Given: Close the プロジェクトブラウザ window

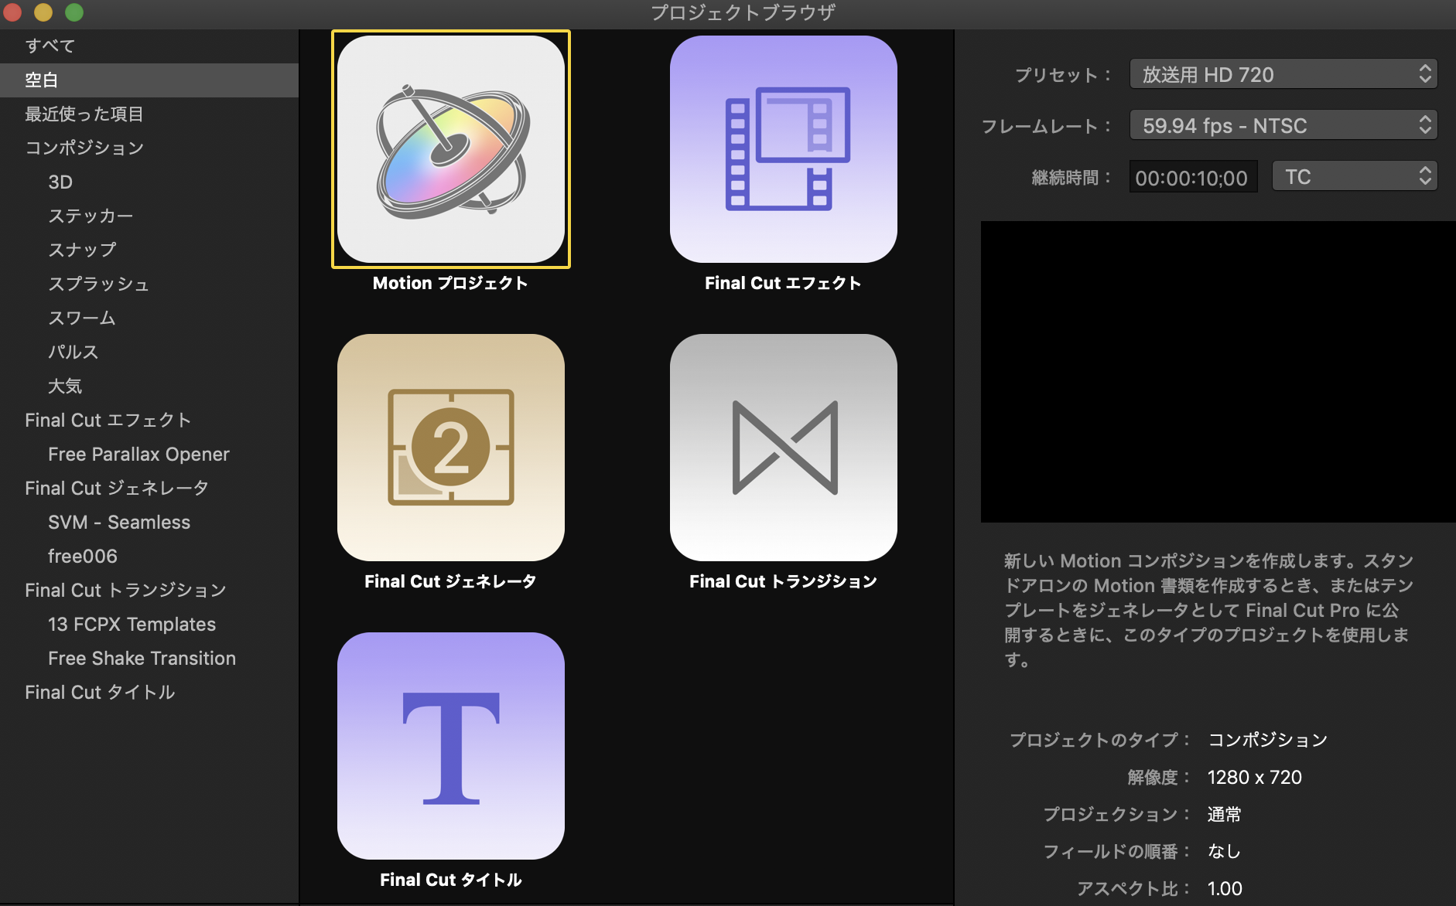Looking at the screenshot, I should [12, 12].
